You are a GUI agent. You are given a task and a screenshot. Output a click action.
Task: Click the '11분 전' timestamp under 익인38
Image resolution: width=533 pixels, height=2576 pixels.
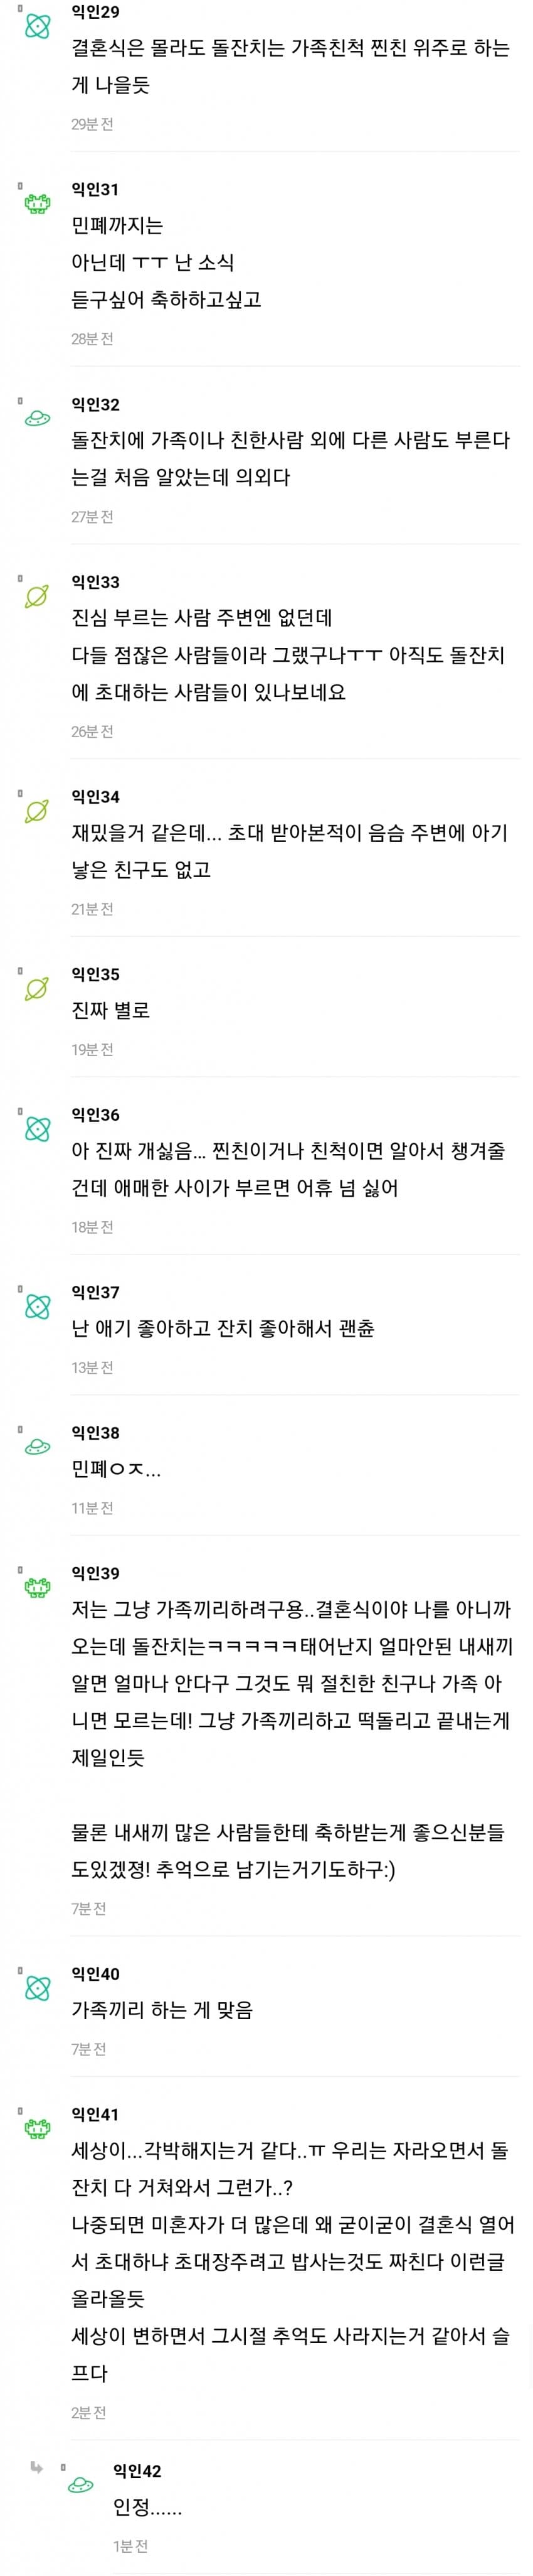pos(92,1508)
